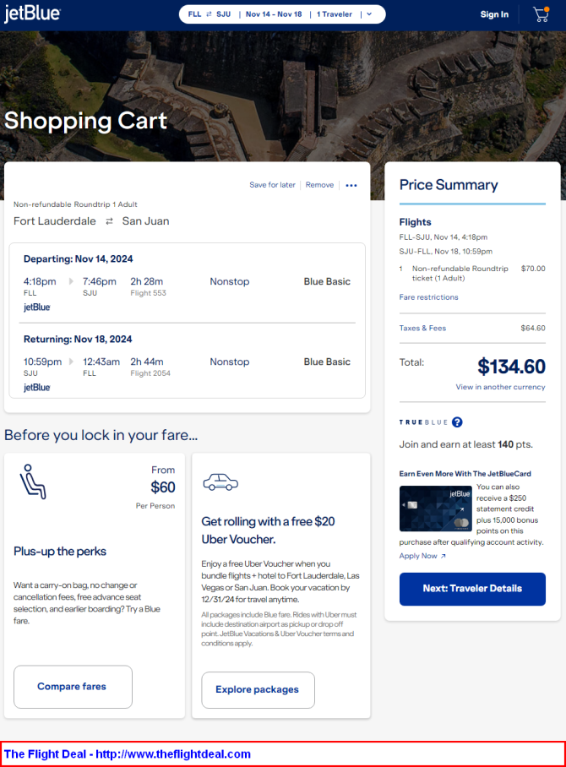Open the shopping cart icon in header

pos(541,14)
